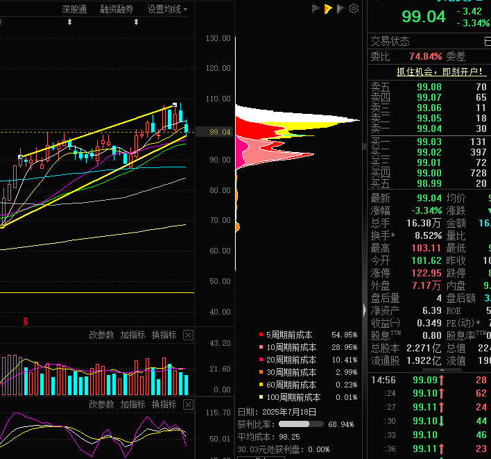Click the splitter grip beside the order book

click(365, 147)
